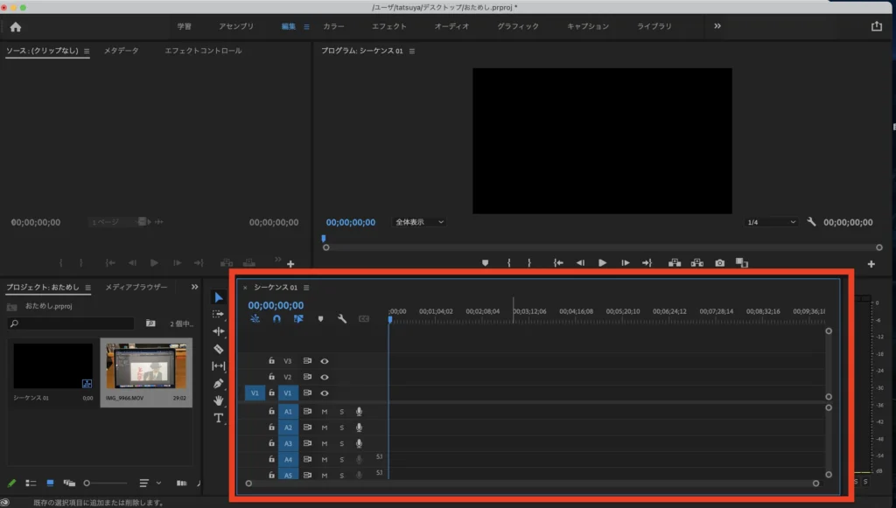The image size is (896, 508).
Task: Open the 1/4 playback resolution dropdown
Action: [x=770, y=222]
